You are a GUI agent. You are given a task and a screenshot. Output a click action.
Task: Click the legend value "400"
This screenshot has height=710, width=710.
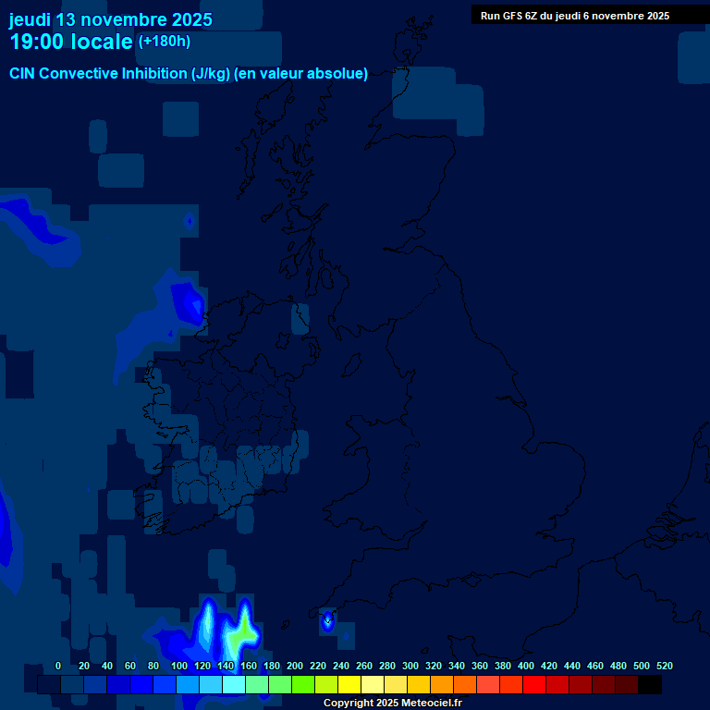click(x=525, y=666)
